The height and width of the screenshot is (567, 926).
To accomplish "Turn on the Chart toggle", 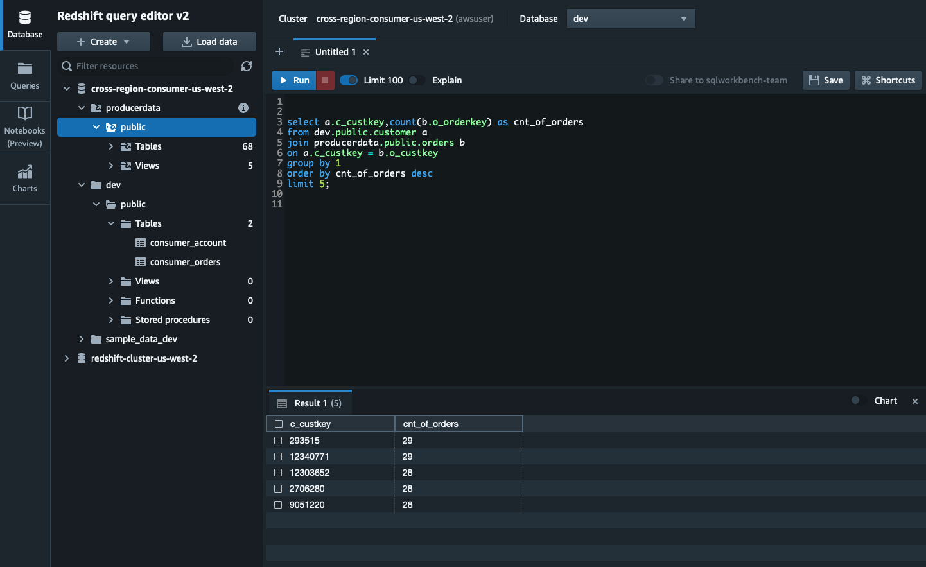I will point(858,401).
